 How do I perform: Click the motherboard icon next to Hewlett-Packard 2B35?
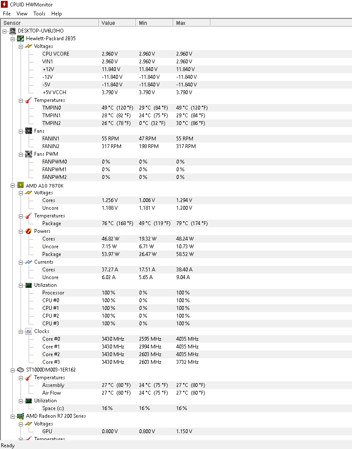(x=21, y=39)
